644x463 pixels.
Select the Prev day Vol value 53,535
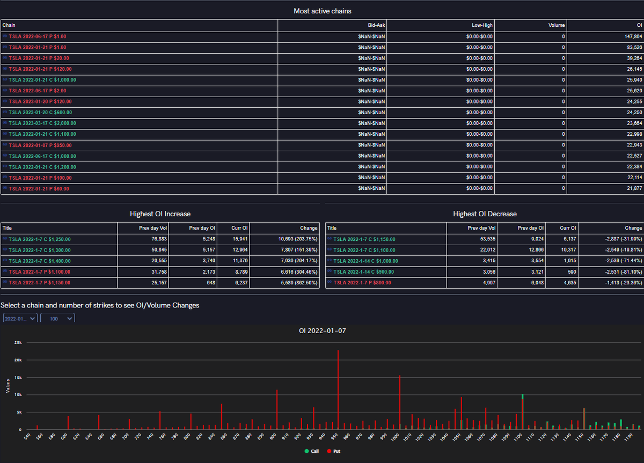point(488,239)
